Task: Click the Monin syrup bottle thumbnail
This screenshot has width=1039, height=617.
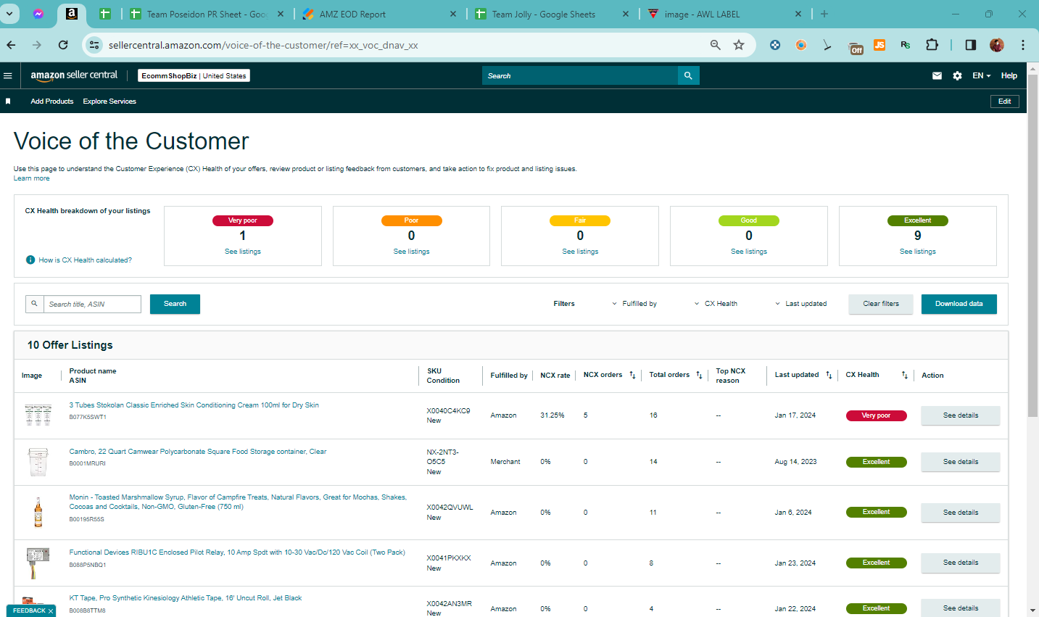Action: (38, 512)
